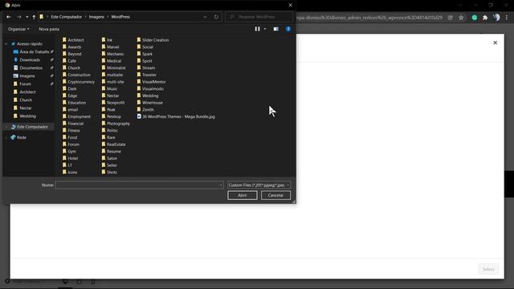Change the view layout icon

click(x=257, y=29)
